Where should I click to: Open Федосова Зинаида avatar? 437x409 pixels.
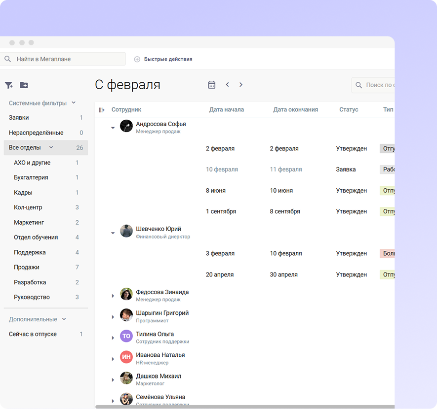(126, 294)
